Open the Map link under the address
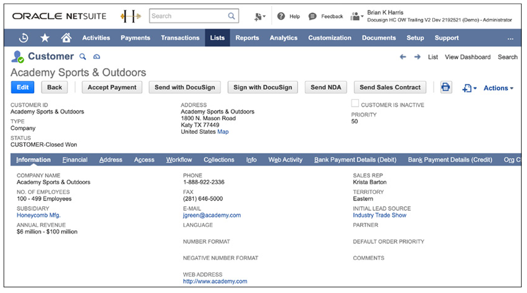 (223, 132)
